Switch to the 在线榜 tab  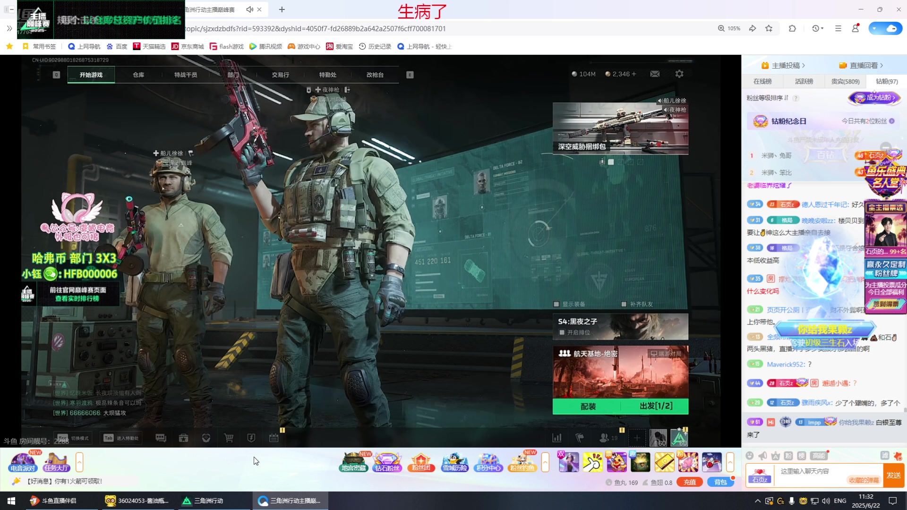click(762, 81)
